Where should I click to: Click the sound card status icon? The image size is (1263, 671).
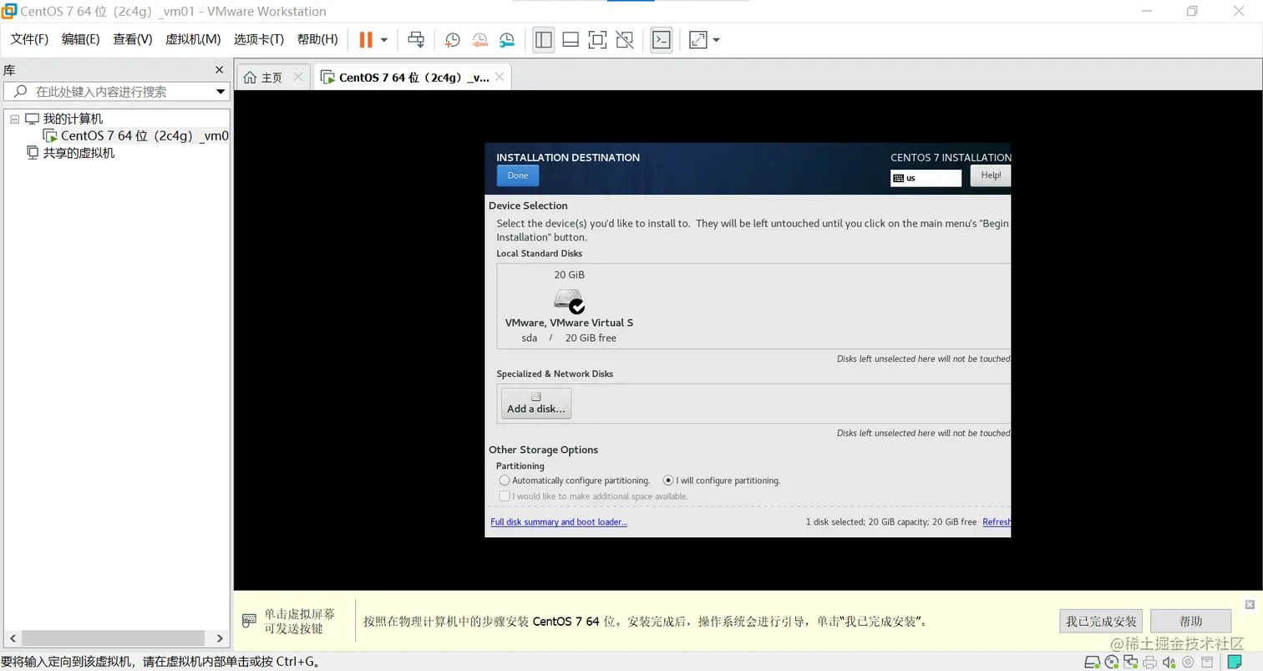[1169, 663]
